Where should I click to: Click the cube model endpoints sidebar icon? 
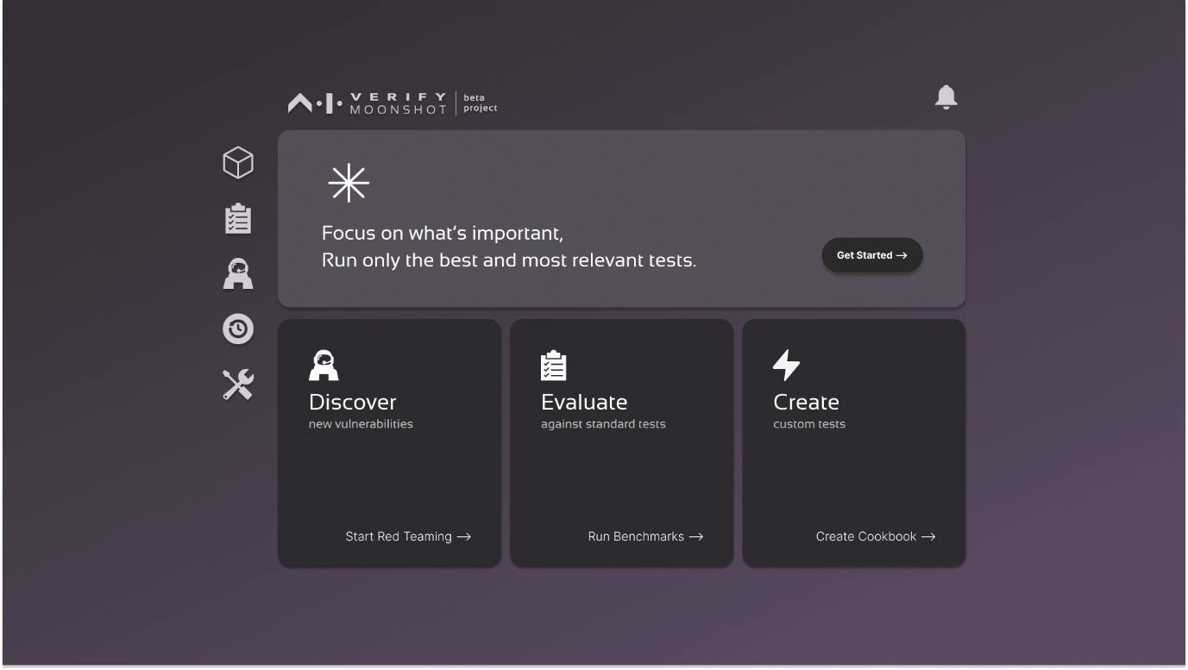pos(238,162)
